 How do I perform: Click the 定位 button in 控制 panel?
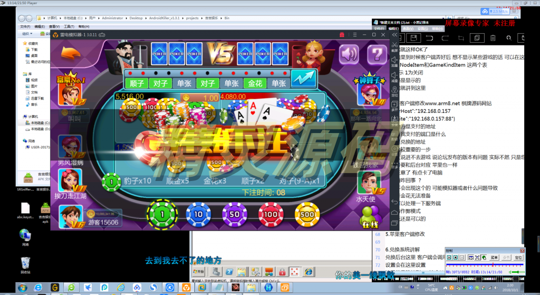(x=518, y=258)
